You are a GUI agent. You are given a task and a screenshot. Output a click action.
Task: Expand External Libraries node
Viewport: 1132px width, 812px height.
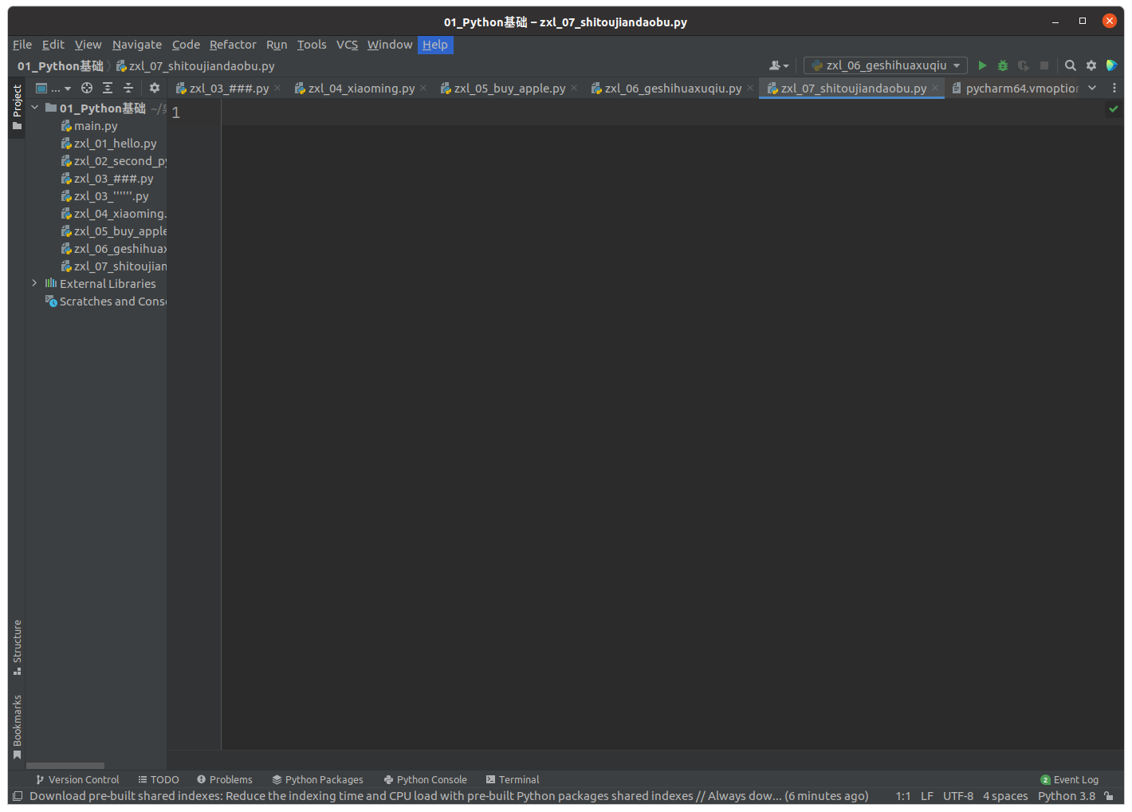(x=35, y=283)
